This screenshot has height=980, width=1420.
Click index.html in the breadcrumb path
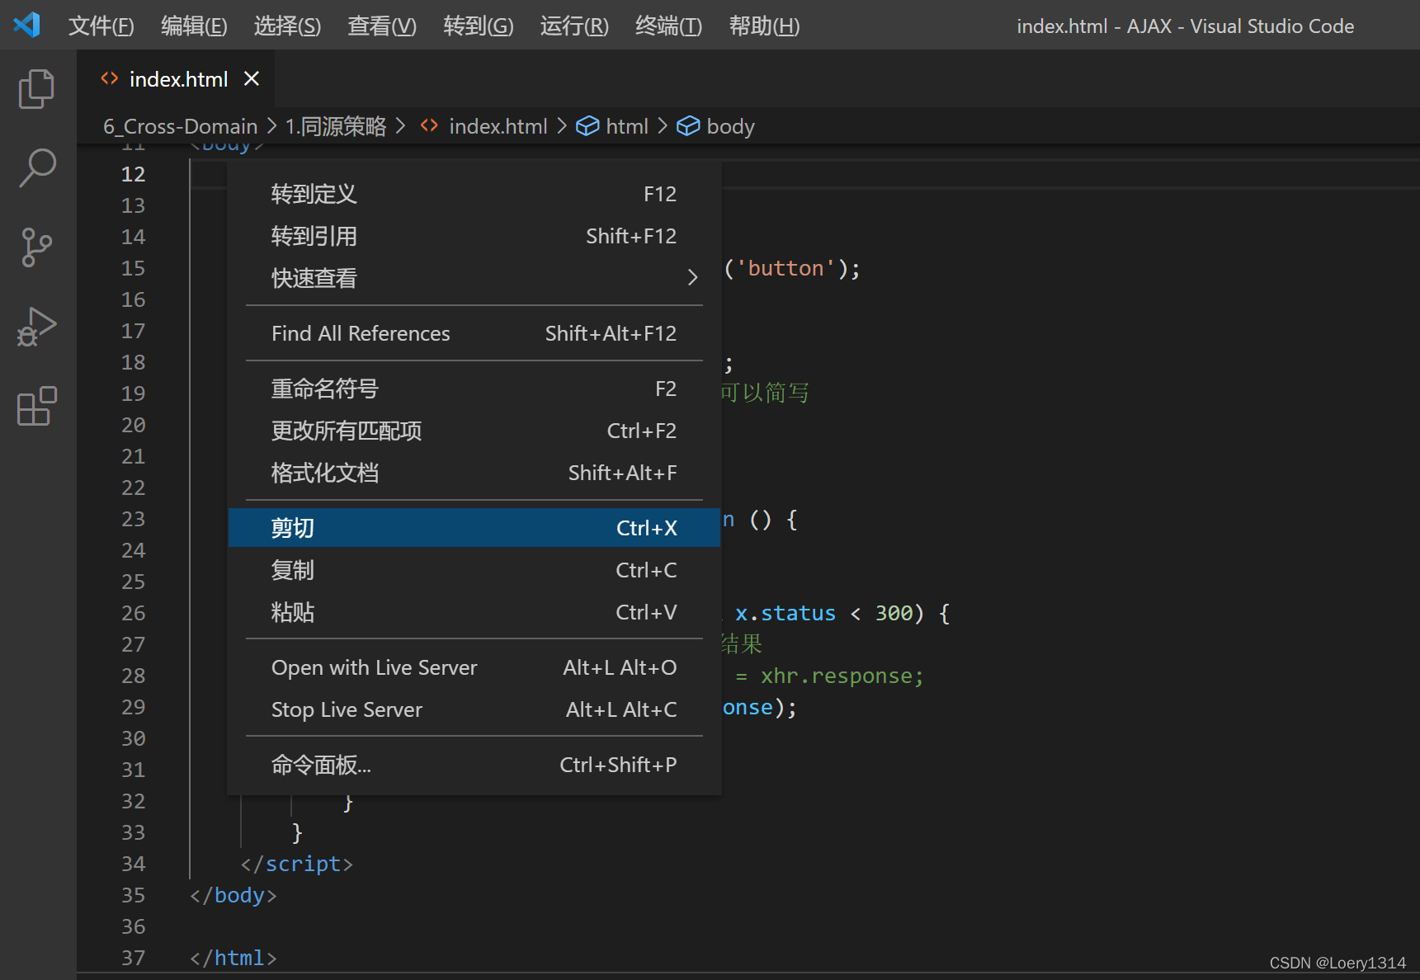point(498,126)
